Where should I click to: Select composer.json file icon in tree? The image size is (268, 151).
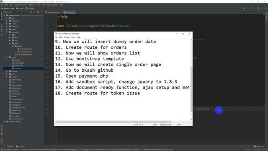tap(10, 99)
